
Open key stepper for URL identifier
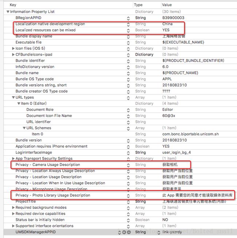coord(128,122)
